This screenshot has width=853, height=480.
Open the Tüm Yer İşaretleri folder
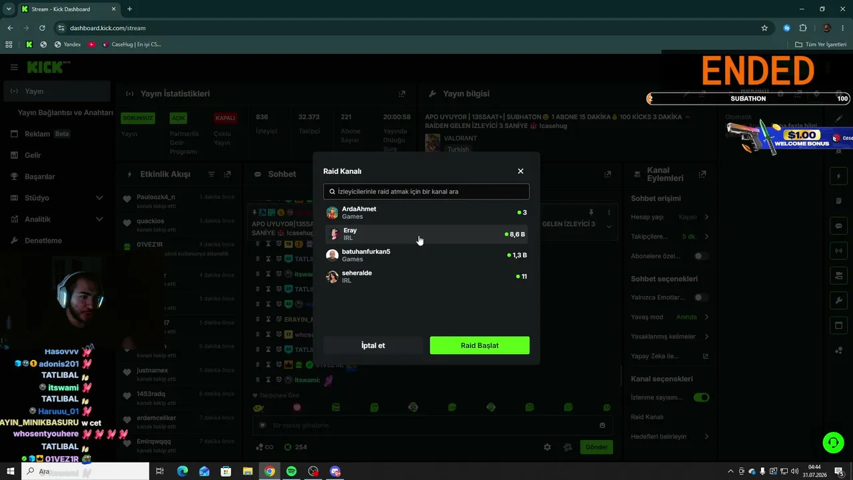(821, 45)
